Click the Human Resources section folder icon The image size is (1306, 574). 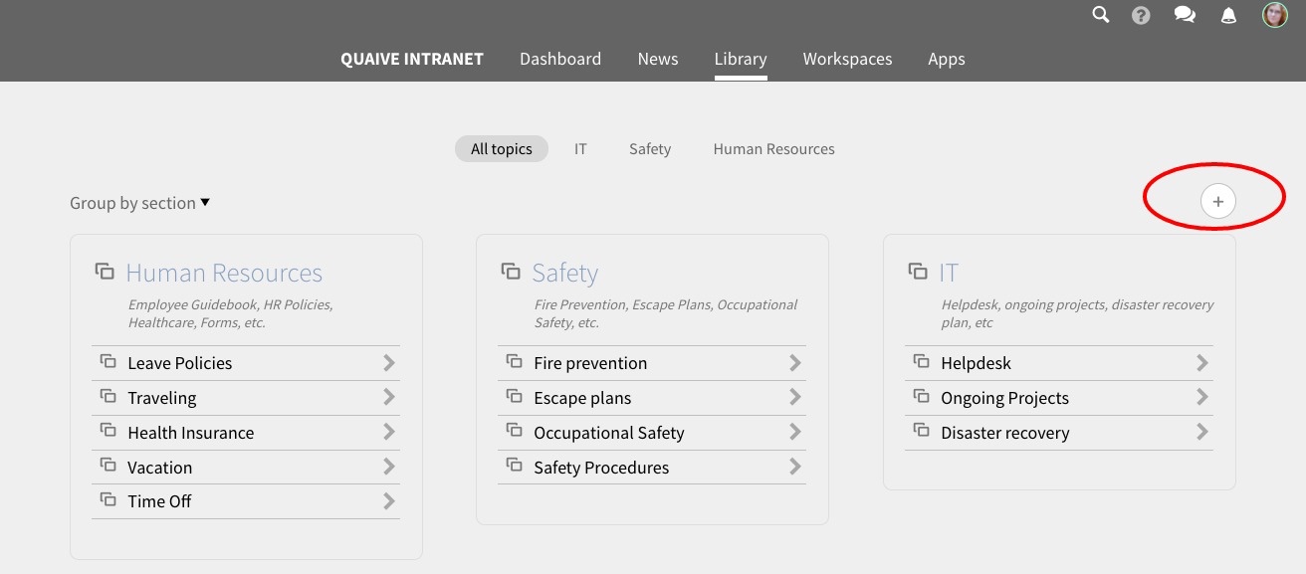105,272
